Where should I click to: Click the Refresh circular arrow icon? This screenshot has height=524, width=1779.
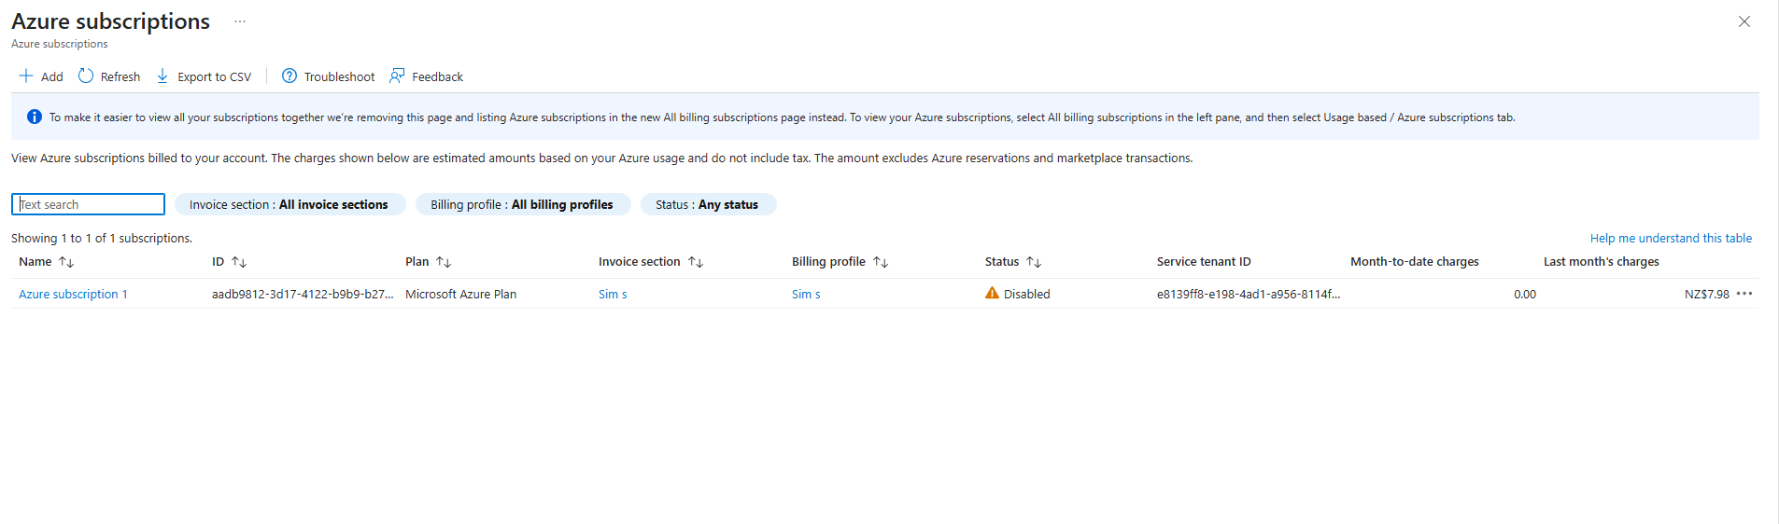pyautogui.click(x=86, y=76)
